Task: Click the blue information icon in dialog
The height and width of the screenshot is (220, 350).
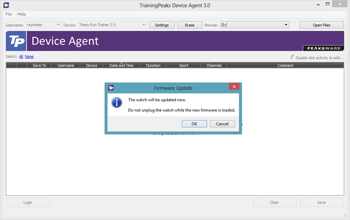Action: [117, 102]
